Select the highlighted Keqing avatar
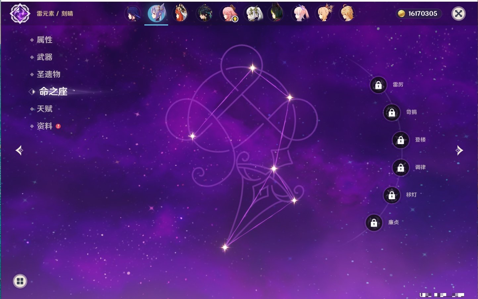 pyautogui.click(x=156, y=14)
